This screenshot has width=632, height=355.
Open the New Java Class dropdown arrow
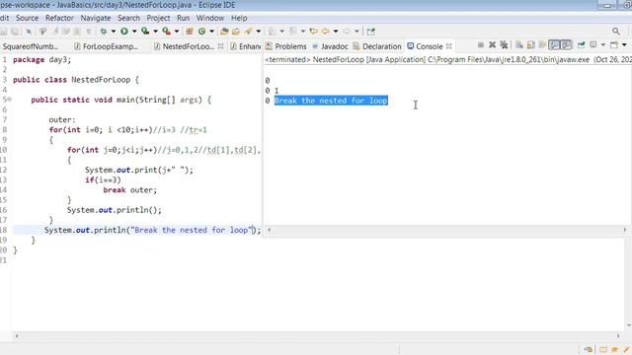211,32
